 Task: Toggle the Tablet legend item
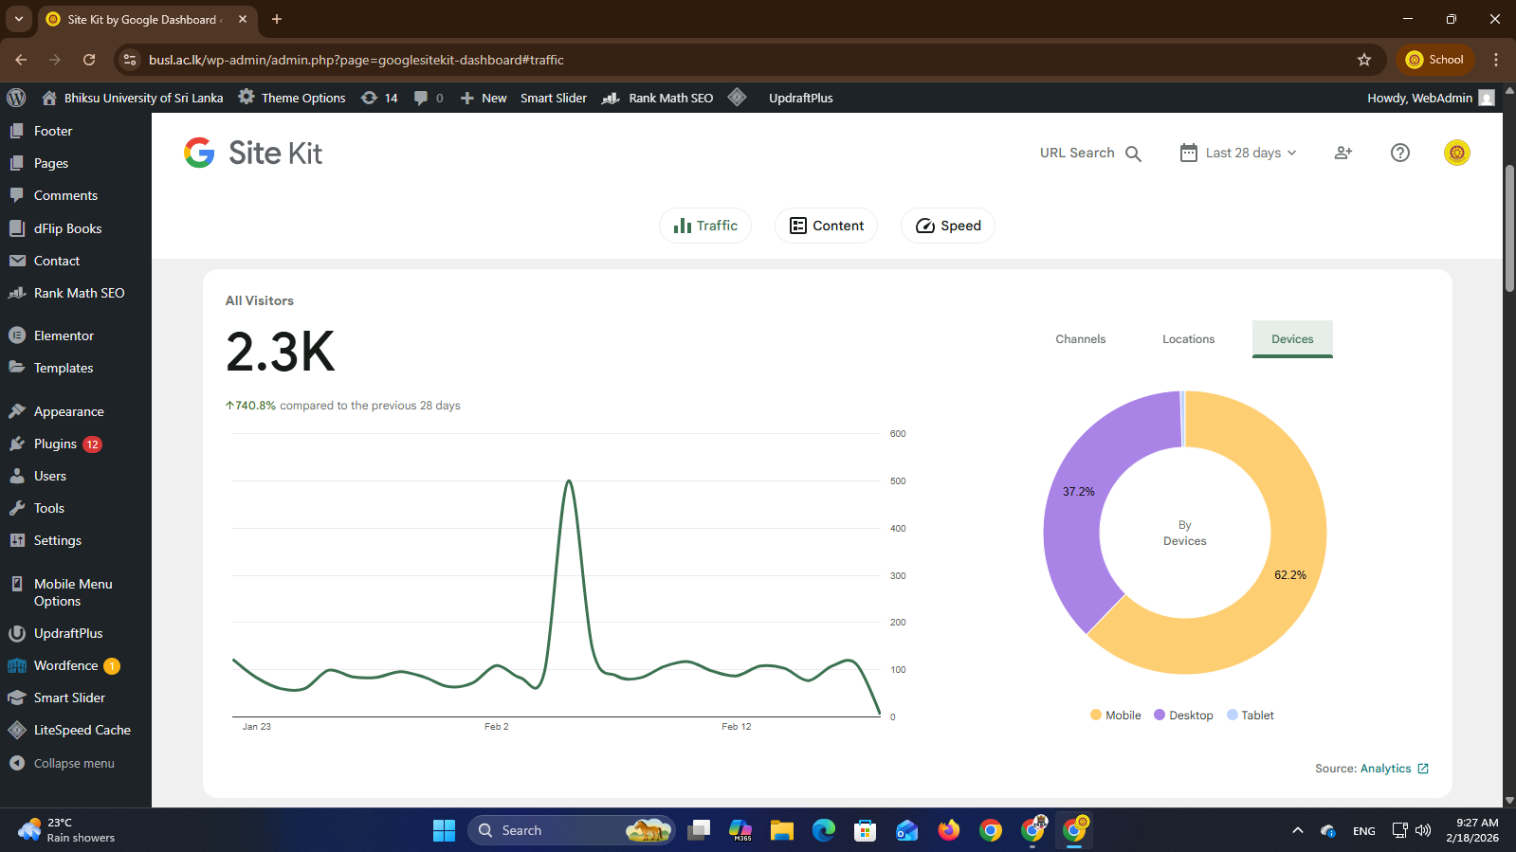click(x=1251, y=716)
